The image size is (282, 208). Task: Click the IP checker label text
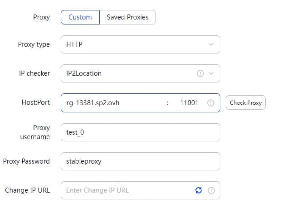tap(34, 73)
